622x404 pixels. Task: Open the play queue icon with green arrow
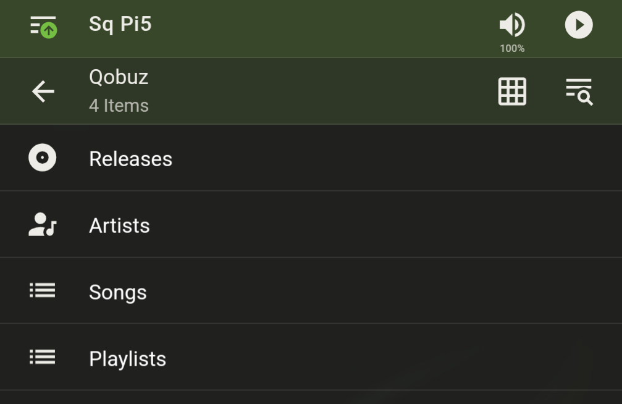pos(44,27)
